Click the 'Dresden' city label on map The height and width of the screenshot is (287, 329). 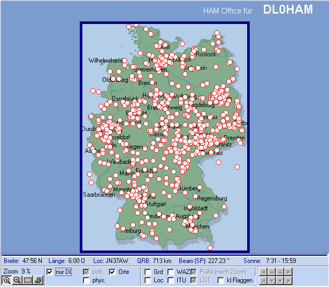click(x=234, y=138)
